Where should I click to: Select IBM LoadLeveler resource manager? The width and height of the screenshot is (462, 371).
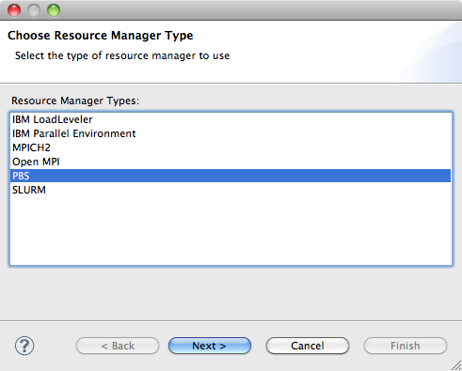[231, 119]
